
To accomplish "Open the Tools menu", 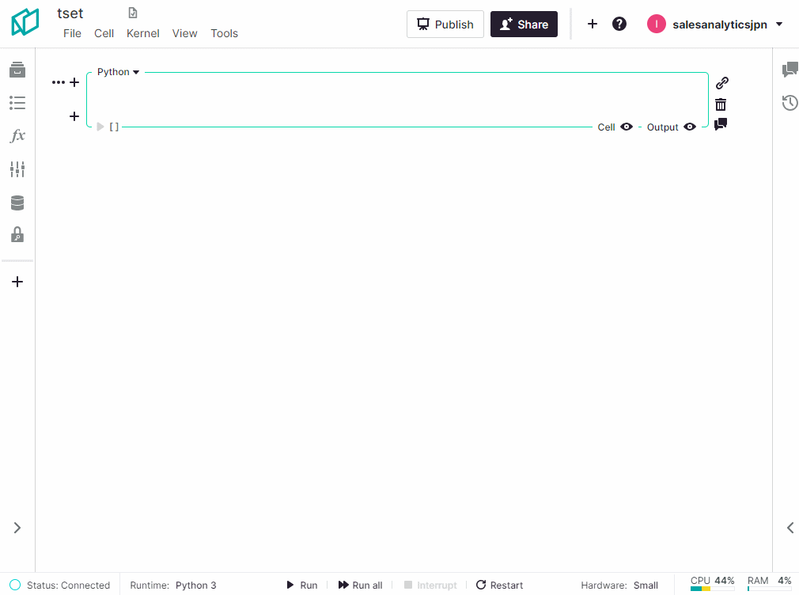I will [x=224, y=33].
